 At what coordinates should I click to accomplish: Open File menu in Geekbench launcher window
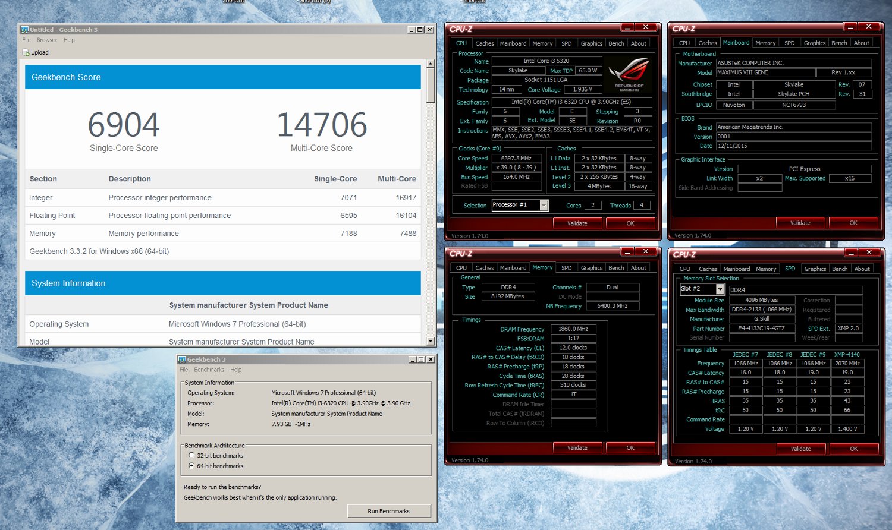pos(184,370)
